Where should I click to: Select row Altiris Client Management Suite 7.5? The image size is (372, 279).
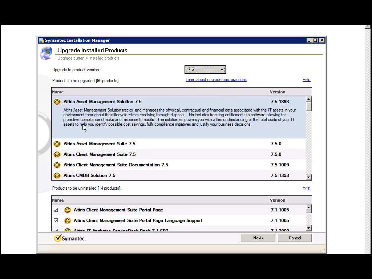179,154
